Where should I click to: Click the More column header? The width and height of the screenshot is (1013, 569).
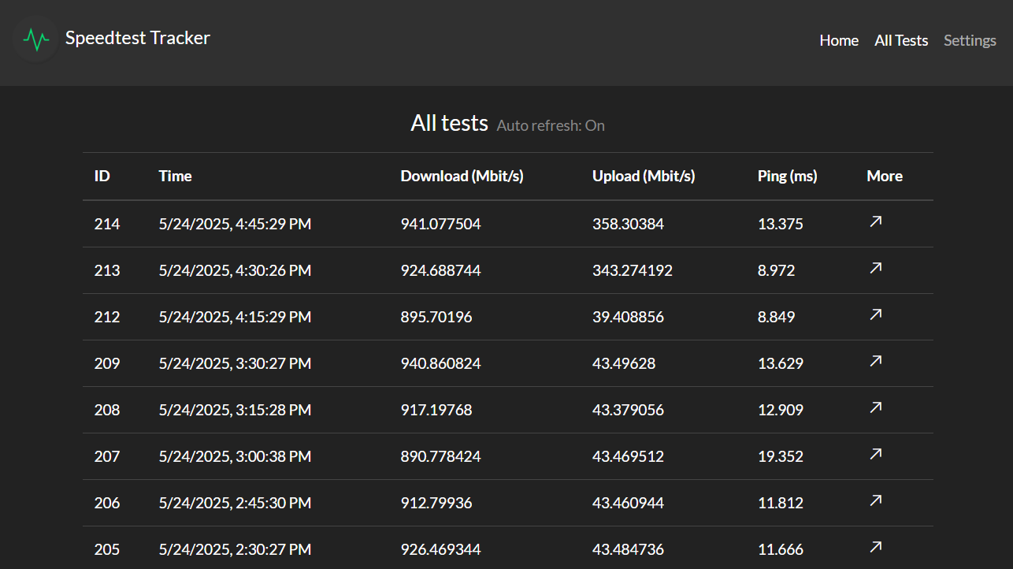[x=885, y=176]
